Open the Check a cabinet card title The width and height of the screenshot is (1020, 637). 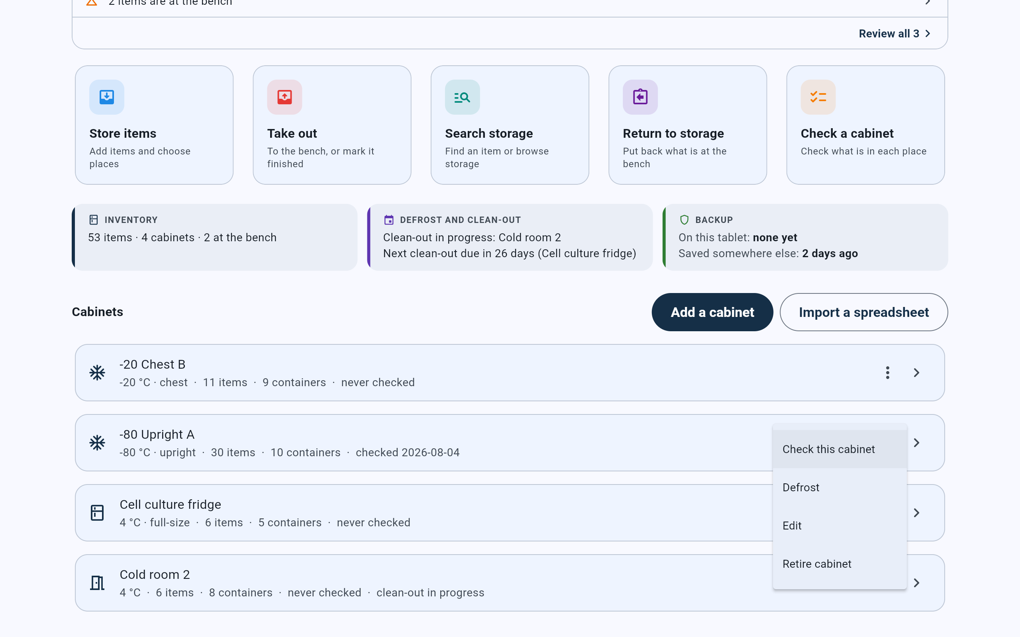[847, 133]
